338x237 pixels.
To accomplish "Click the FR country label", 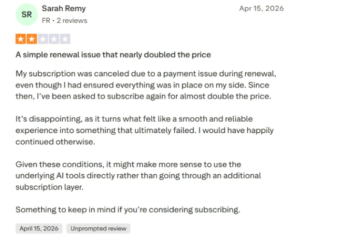I will click(x=46, y=21).
